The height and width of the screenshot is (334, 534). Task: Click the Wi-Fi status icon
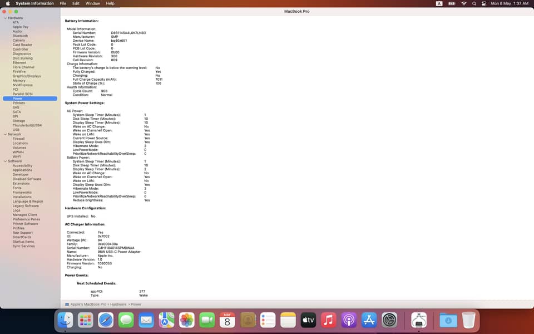click(x=464, y=3)
